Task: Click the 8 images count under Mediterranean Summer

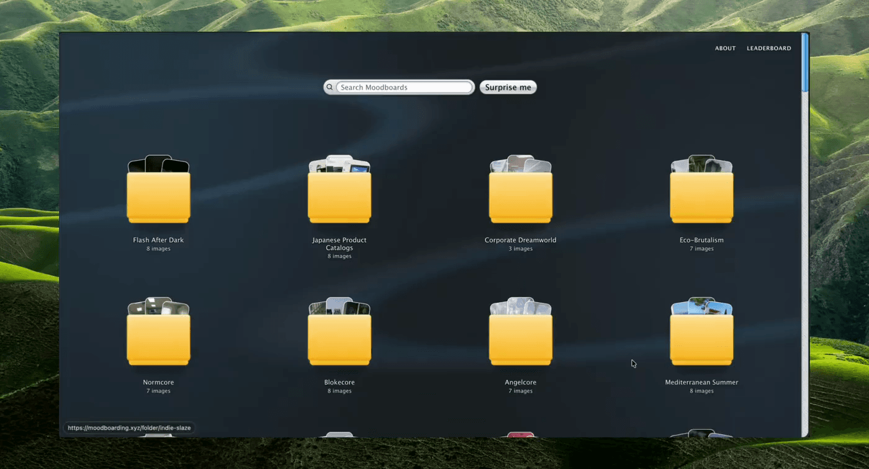Action: pyautogui.click(x=701, y=391)
